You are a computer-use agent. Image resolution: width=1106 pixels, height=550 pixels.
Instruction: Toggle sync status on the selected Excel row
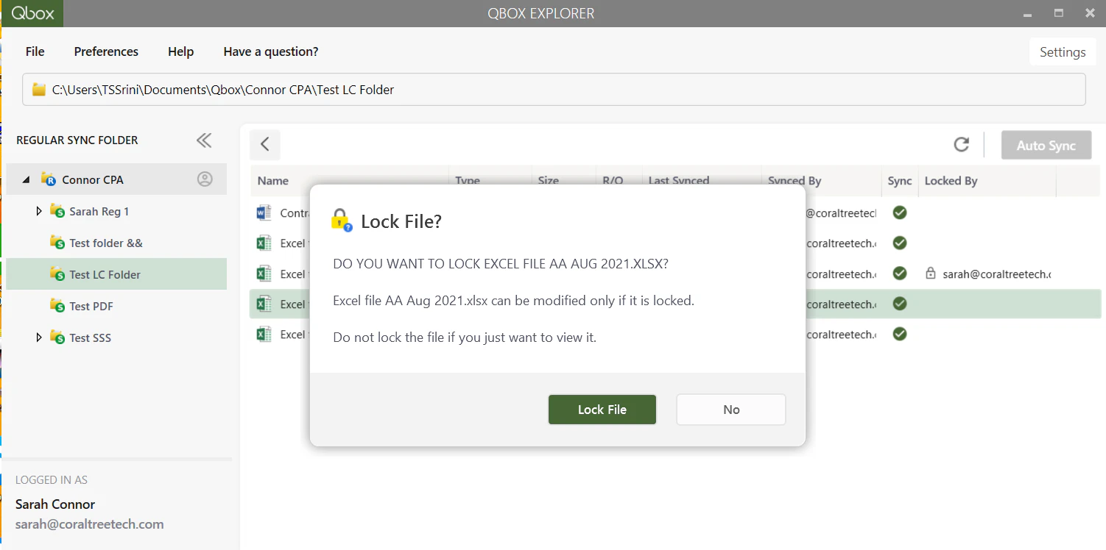pyautogui.click(x=899, y=304)
